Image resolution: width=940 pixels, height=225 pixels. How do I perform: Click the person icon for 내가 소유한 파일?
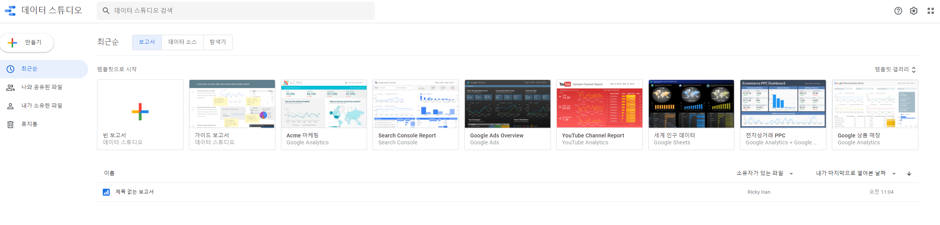(x=10, y=106)
